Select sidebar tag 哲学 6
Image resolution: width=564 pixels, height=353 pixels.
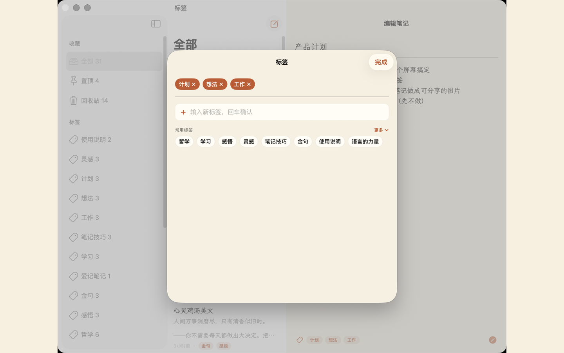pyautogui.click(x=114, y=335)
